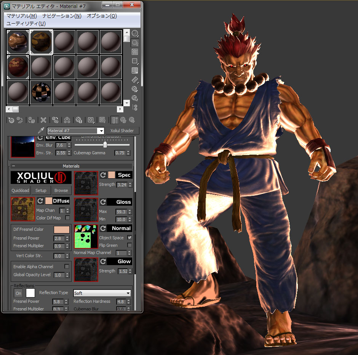Image resolution: width=358 pixels, height=355 pixels.
Task: Enable the Color Dif Map checkbox
Action: coord(67,217)
